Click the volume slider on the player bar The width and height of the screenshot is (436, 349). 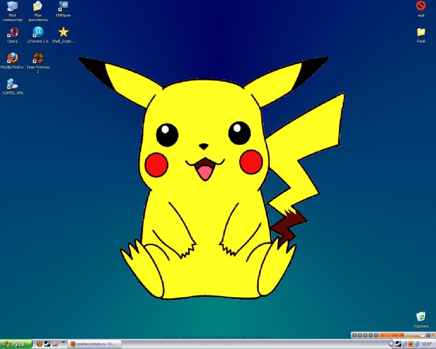click(x=415, y=336)
